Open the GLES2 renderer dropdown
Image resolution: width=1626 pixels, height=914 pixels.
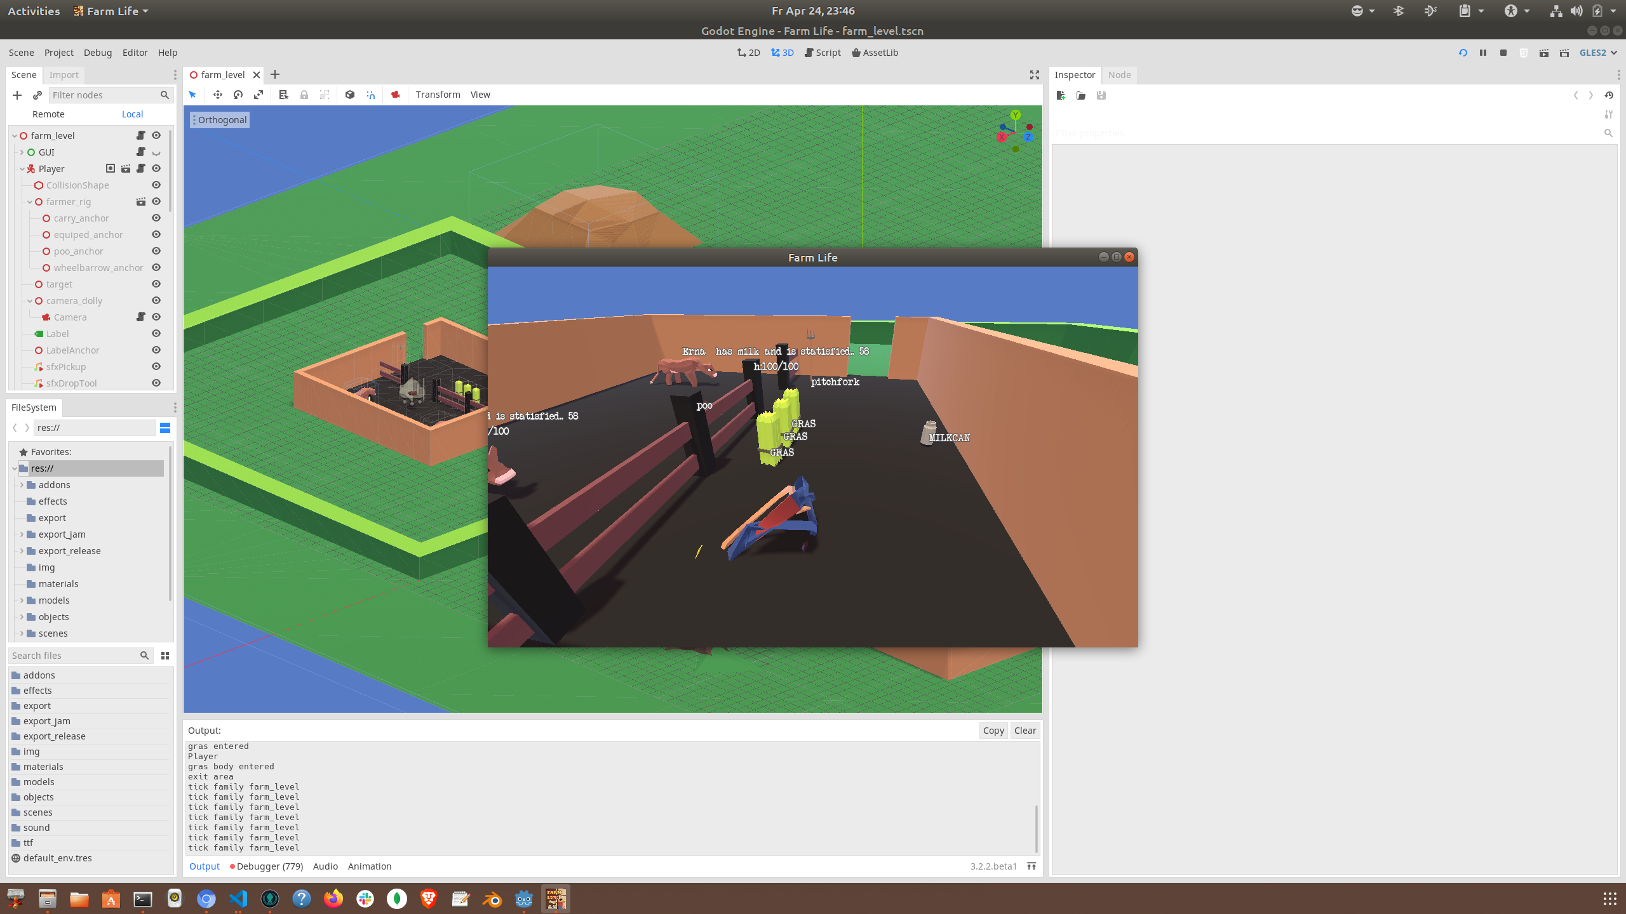tap(1597, 53)
